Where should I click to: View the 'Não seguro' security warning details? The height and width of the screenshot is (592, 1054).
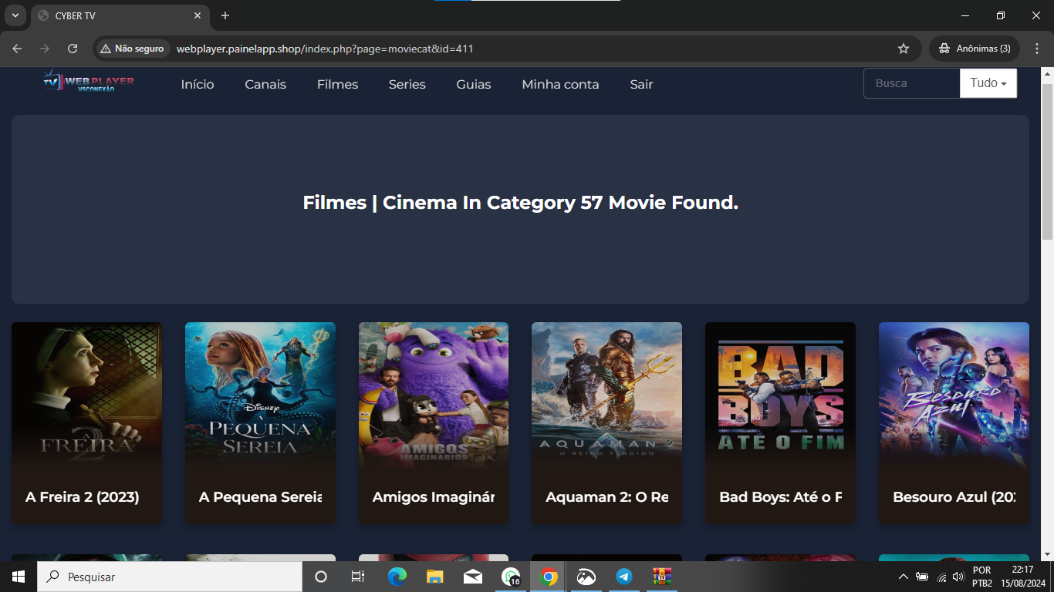(x=131, y=48)
